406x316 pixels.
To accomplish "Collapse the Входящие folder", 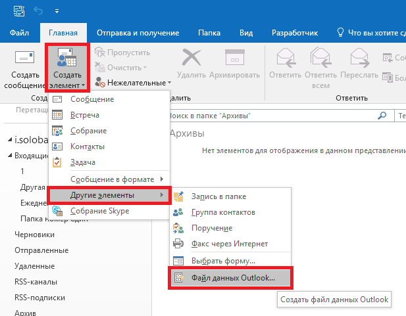I will [10, 156].
